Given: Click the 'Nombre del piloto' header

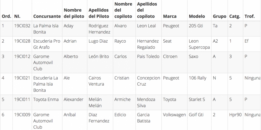Looking at the screenshot, I should click(74, 13).
